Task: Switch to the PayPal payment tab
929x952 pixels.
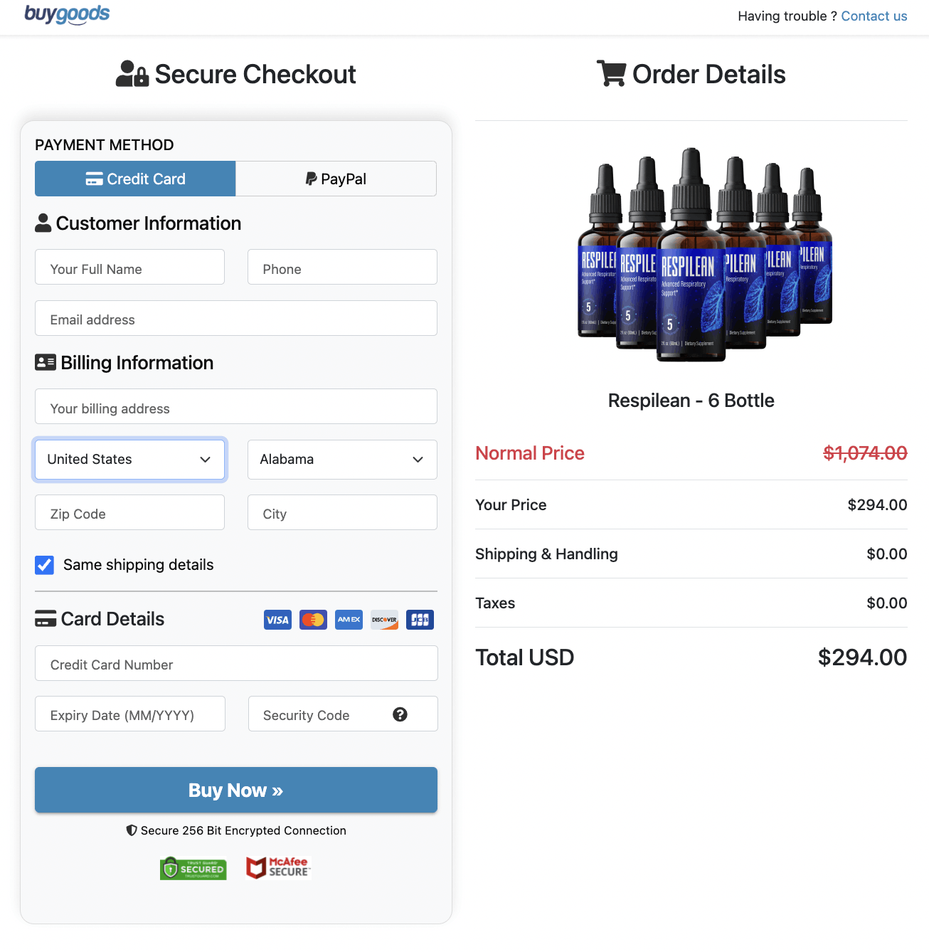Action: tap(336, 179)
